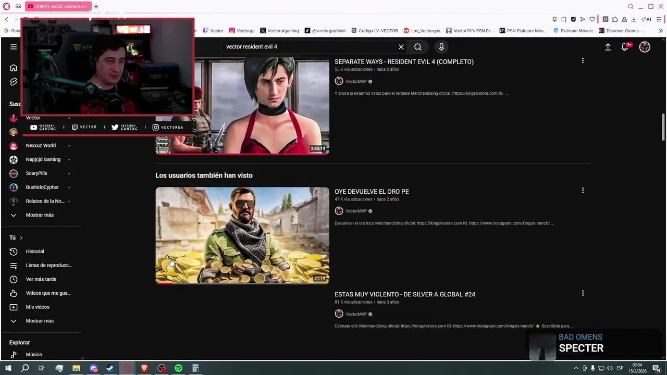Open VectorMVP channel avatar under Separate Ways
The height and width of the screenshot is (375, 667).
339,81
